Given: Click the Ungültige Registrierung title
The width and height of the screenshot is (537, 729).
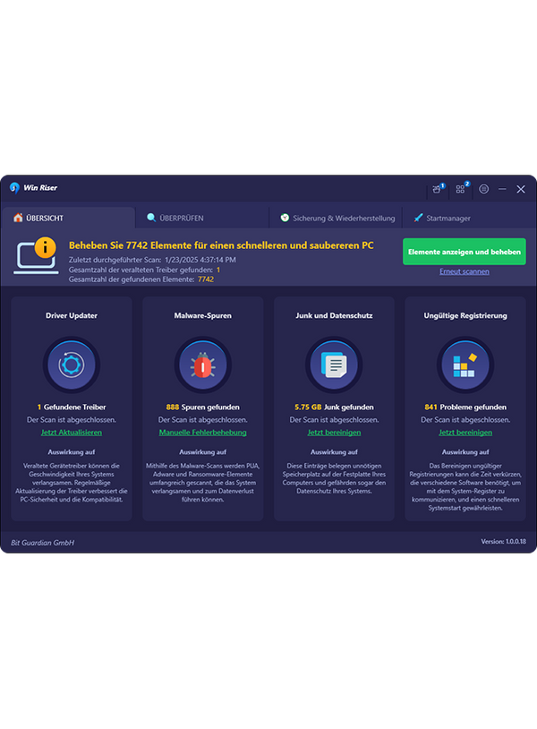Looking at the screenshot, I should pyautogui.click(x=465, y=315).
